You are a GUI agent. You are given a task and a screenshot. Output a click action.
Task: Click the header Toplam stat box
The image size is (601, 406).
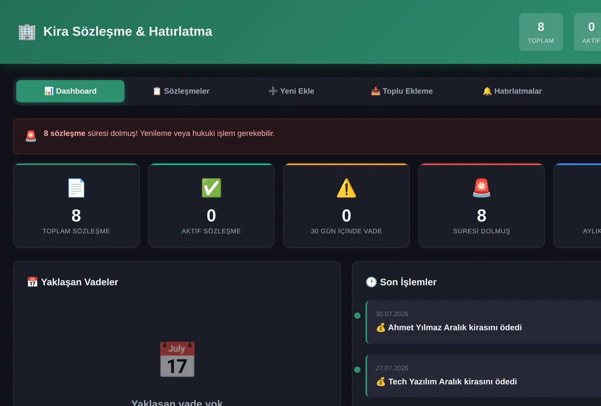tap(541, 32)
